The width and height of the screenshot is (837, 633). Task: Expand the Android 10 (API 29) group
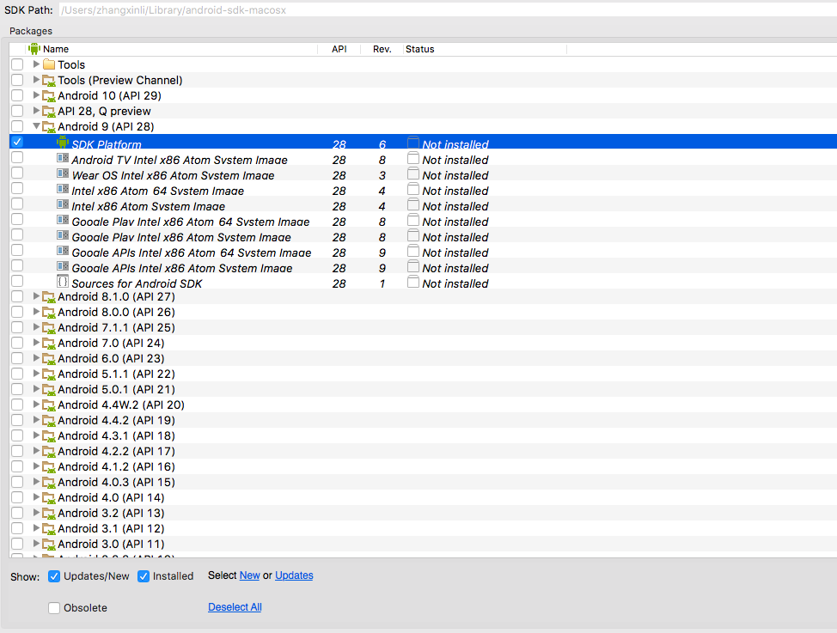36,95
